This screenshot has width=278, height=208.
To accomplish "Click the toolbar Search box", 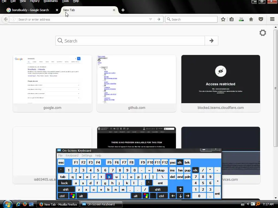I will (191, 19).
